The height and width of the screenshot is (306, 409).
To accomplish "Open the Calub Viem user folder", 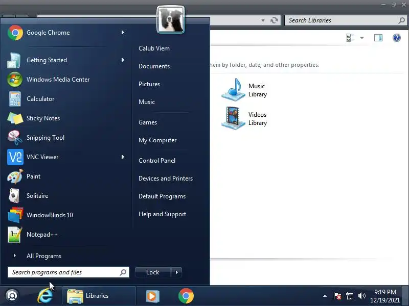I will click(x=154, y=48).
